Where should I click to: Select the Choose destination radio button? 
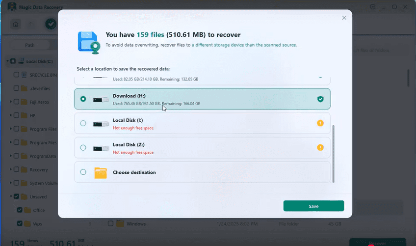(x=83, y=172)
